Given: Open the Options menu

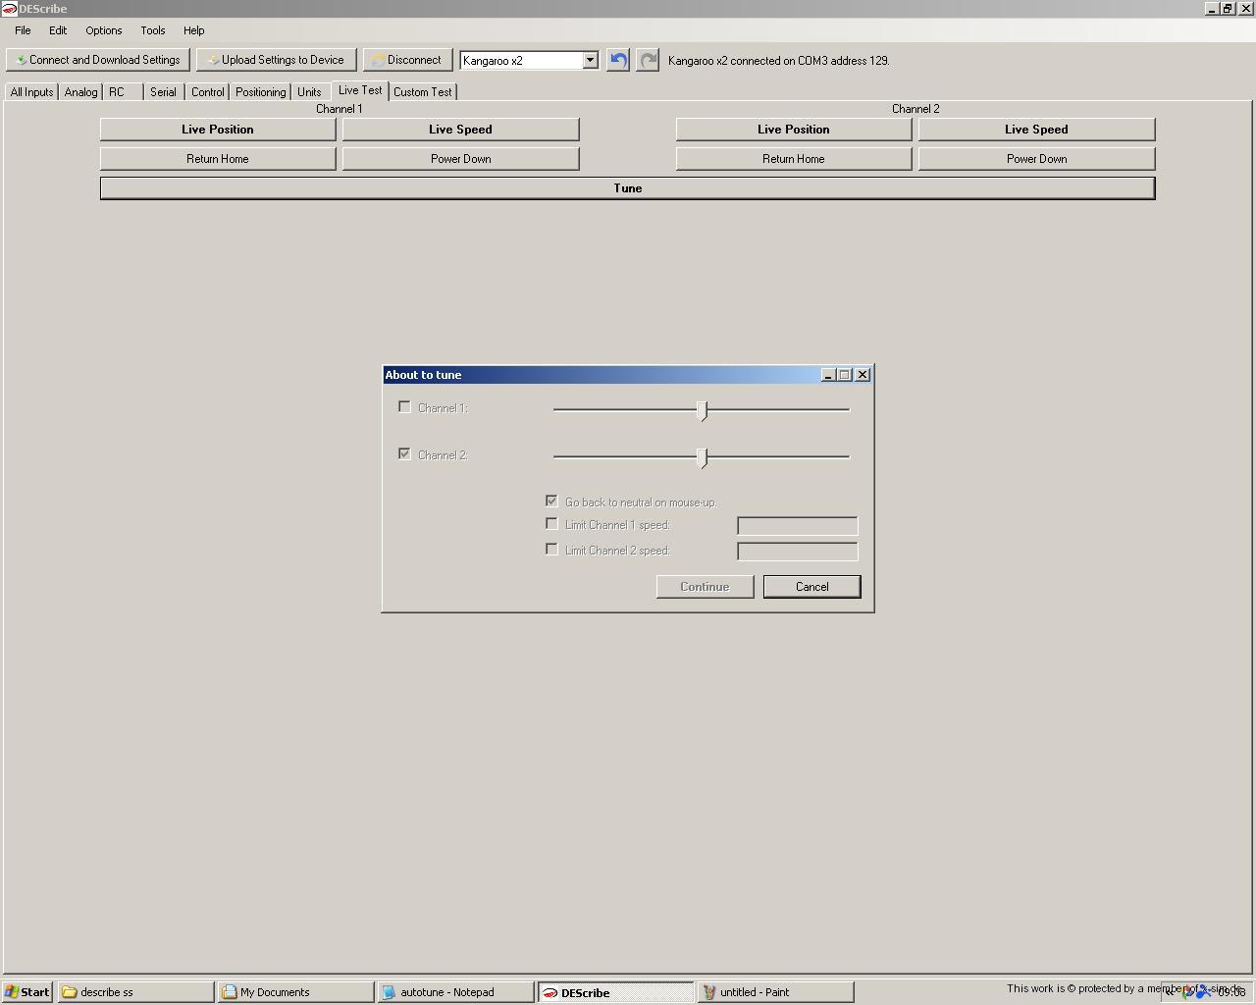Looking at the screenshot, I should [103, 30].
